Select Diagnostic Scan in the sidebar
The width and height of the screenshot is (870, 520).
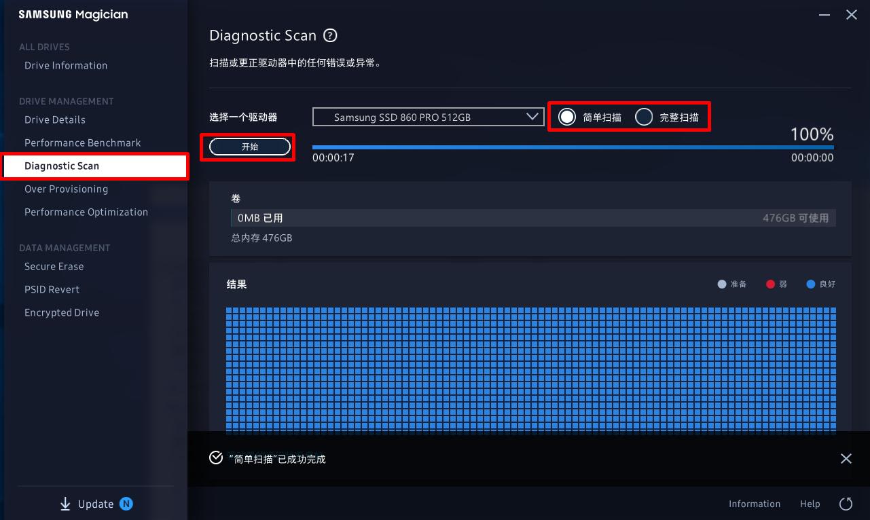click(94, 166)
